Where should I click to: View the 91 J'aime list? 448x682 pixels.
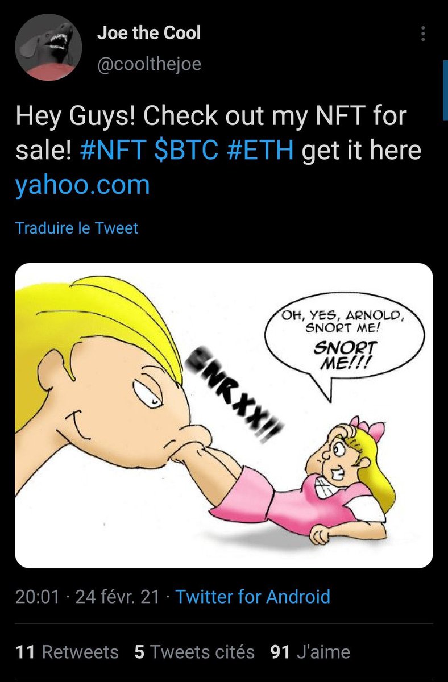click(x=310, y=652)
